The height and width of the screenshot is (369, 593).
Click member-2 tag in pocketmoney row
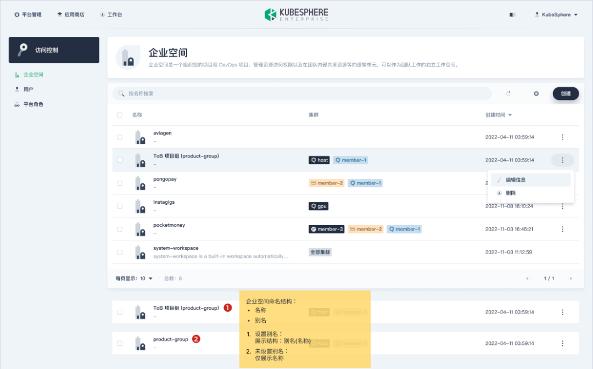tap(365, 230)
